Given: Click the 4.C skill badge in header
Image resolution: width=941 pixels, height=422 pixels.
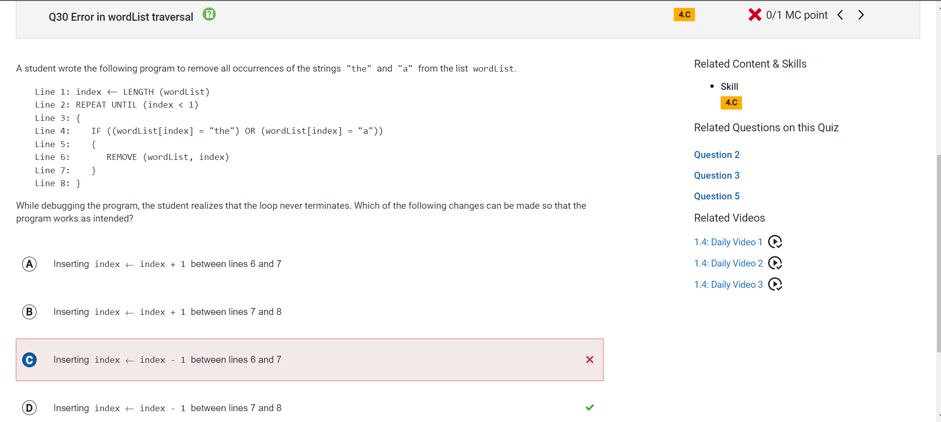Looking at the screenshot, I should coord(684,15).
